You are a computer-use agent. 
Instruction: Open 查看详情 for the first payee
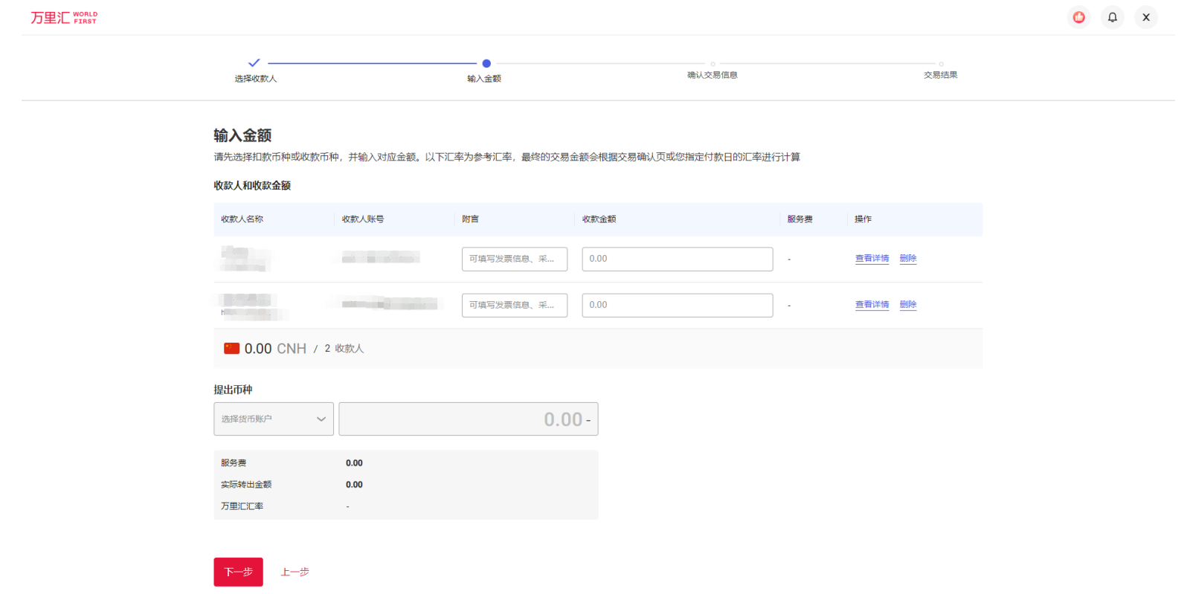tap(872, 259)
